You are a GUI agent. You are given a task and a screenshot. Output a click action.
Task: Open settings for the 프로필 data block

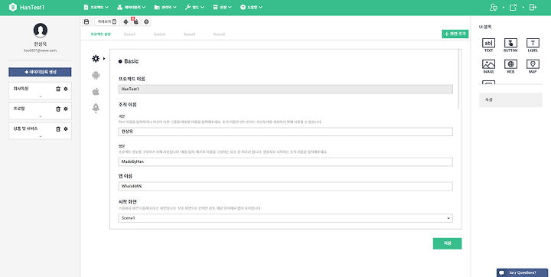66,109
